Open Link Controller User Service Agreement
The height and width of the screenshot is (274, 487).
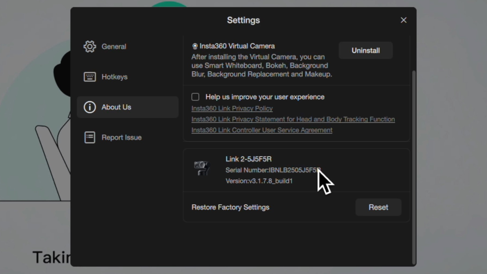pyautogui.click(x=262, y=130)
